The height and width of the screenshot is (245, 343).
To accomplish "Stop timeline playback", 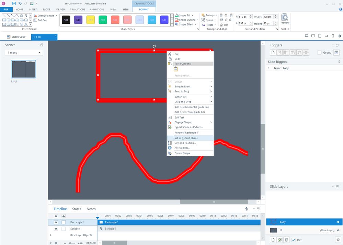I will click(56, 243).
